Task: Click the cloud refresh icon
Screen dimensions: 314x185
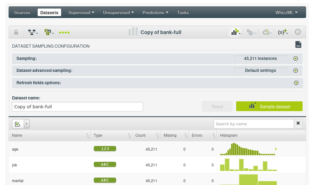Action: (267, 32)
